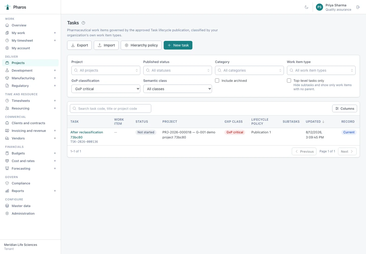
Task: Open the All work item types dropdown
Action: pyautogui.click(x=321, y=70)
